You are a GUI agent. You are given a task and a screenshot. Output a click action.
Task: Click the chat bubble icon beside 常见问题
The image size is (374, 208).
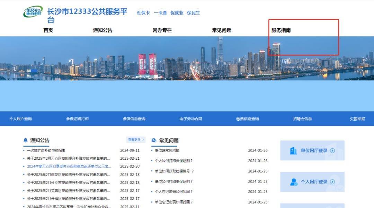pos(154,140)
